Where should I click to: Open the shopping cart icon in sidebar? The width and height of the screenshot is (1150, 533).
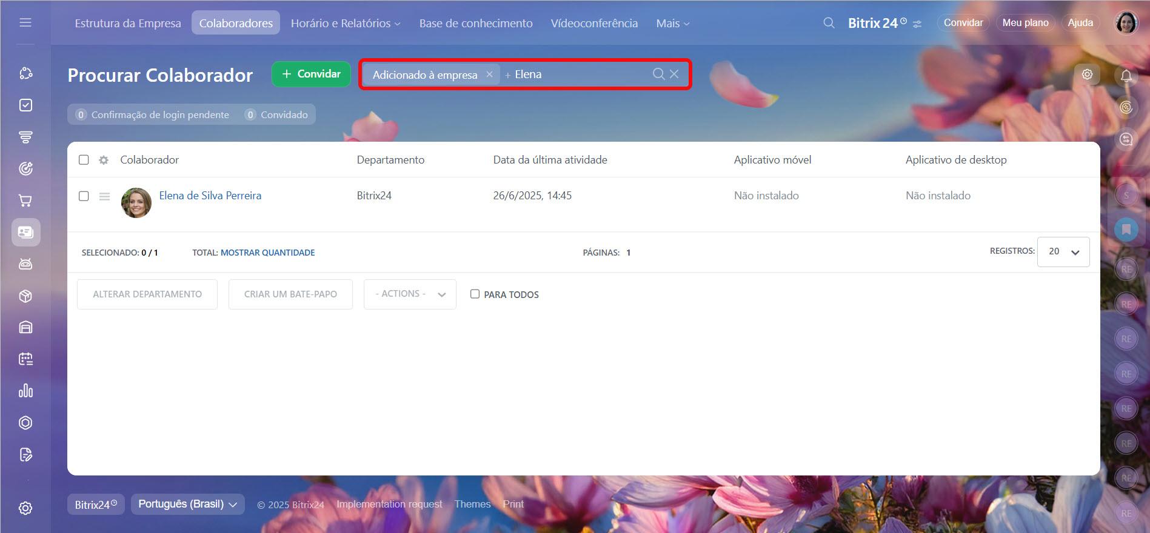click(25, 200)
